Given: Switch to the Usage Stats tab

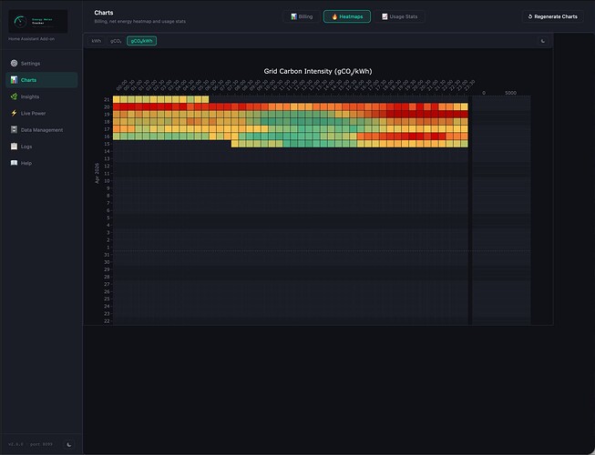Looking at the screenshot, I should [x=399, y=16].
